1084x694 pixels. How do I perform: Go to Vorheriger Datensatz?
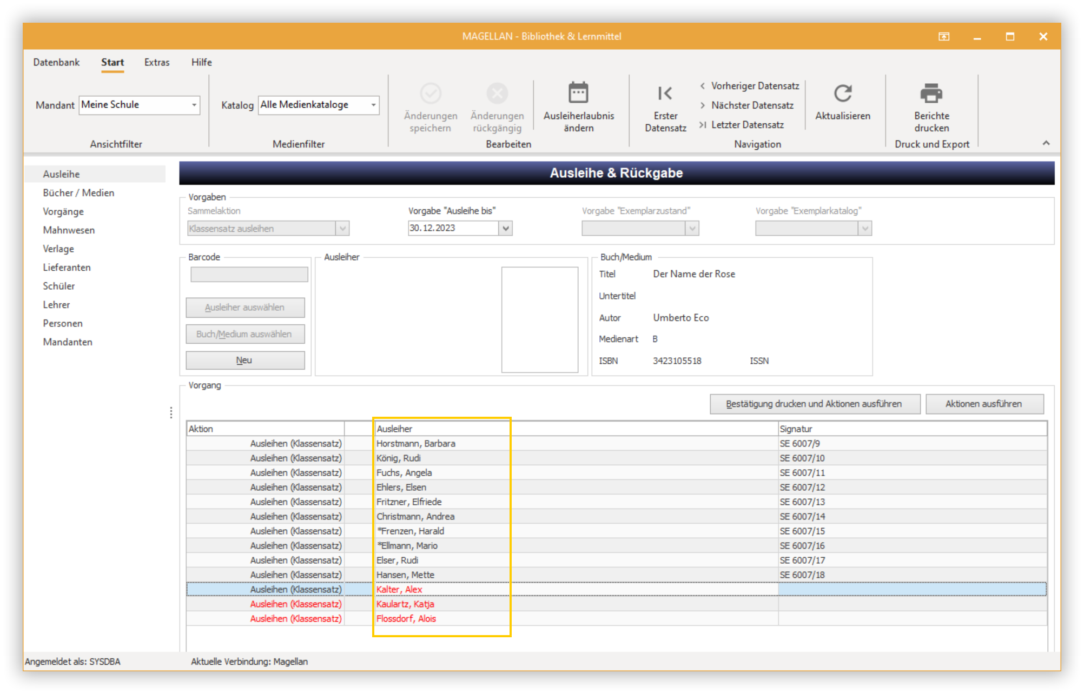pos(750,86)
